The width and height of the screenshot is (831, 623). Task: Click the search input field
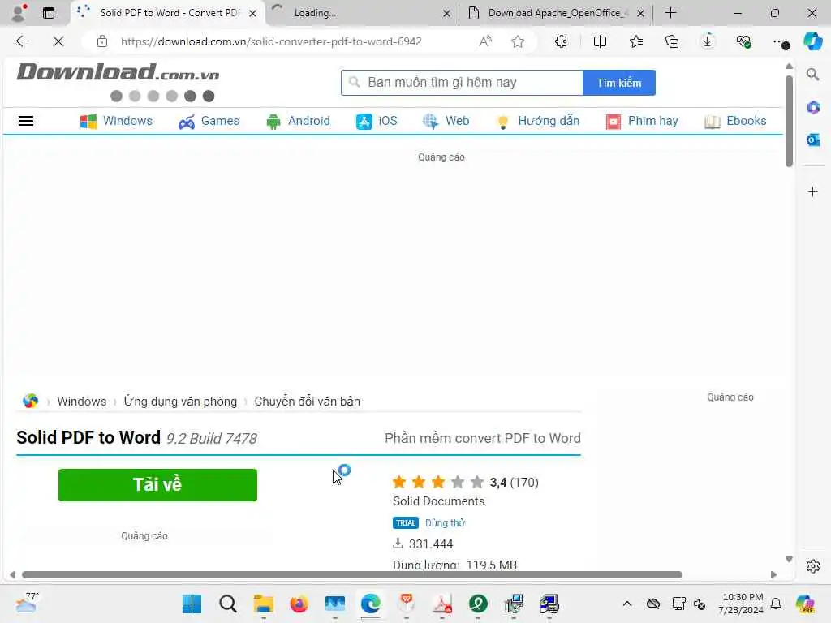tap(462, 83)
